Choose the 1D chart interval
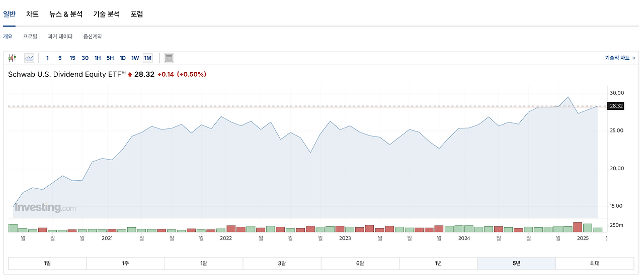The image size is (644, 275). [x=123, y=58]
